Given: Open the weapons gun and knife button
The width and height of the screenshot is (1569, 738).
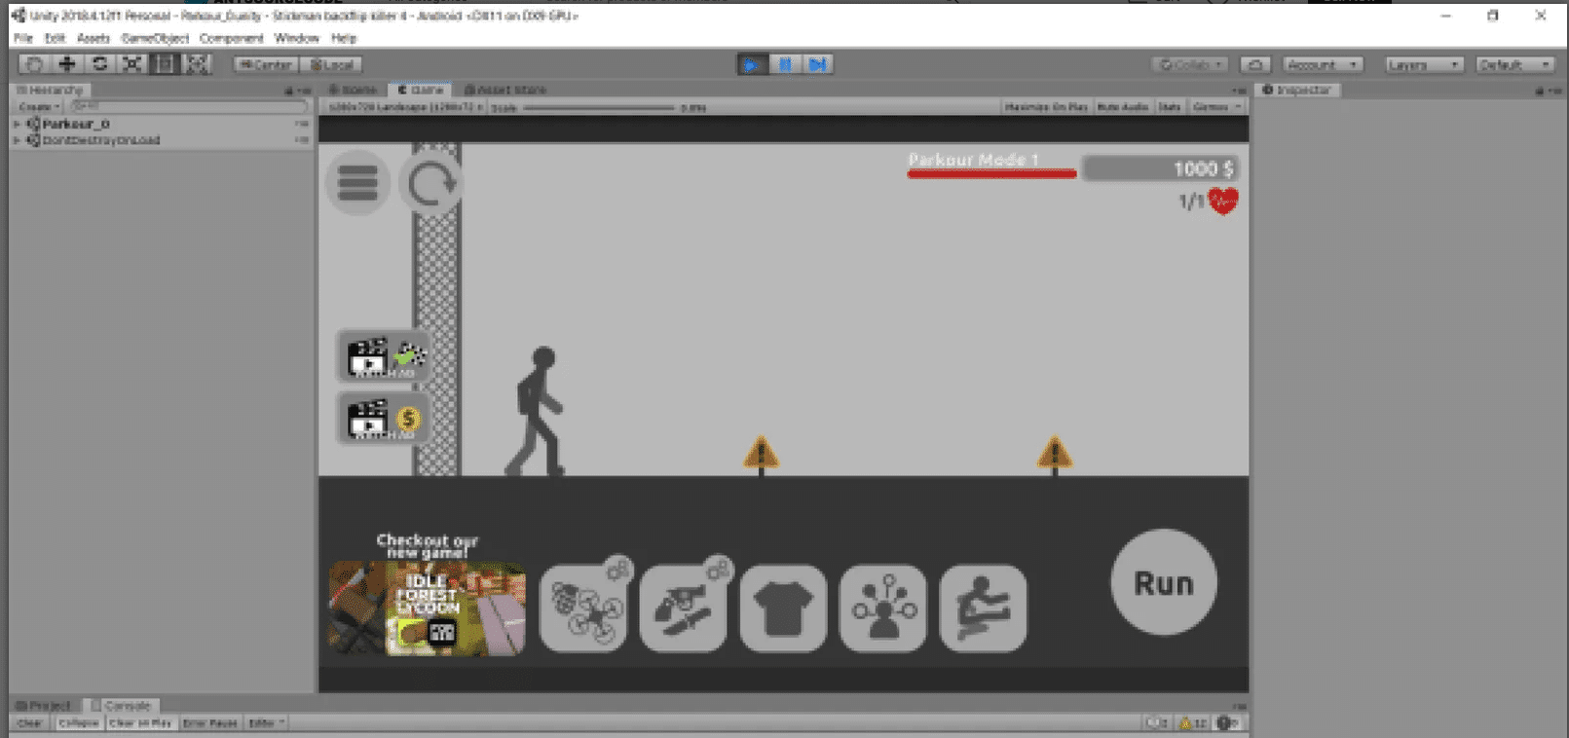Looking at the screenshot, I should (x=683, y=608).
